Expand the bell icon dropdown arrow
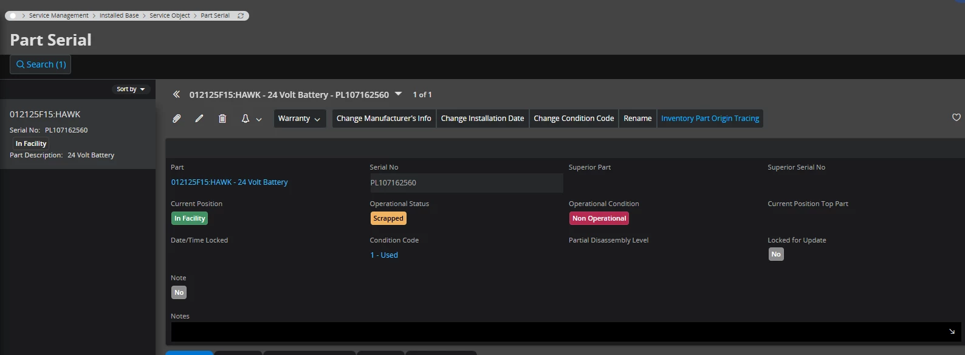This screenshot has height=355, width=965. pyautogui.click(x=259, y=119)
